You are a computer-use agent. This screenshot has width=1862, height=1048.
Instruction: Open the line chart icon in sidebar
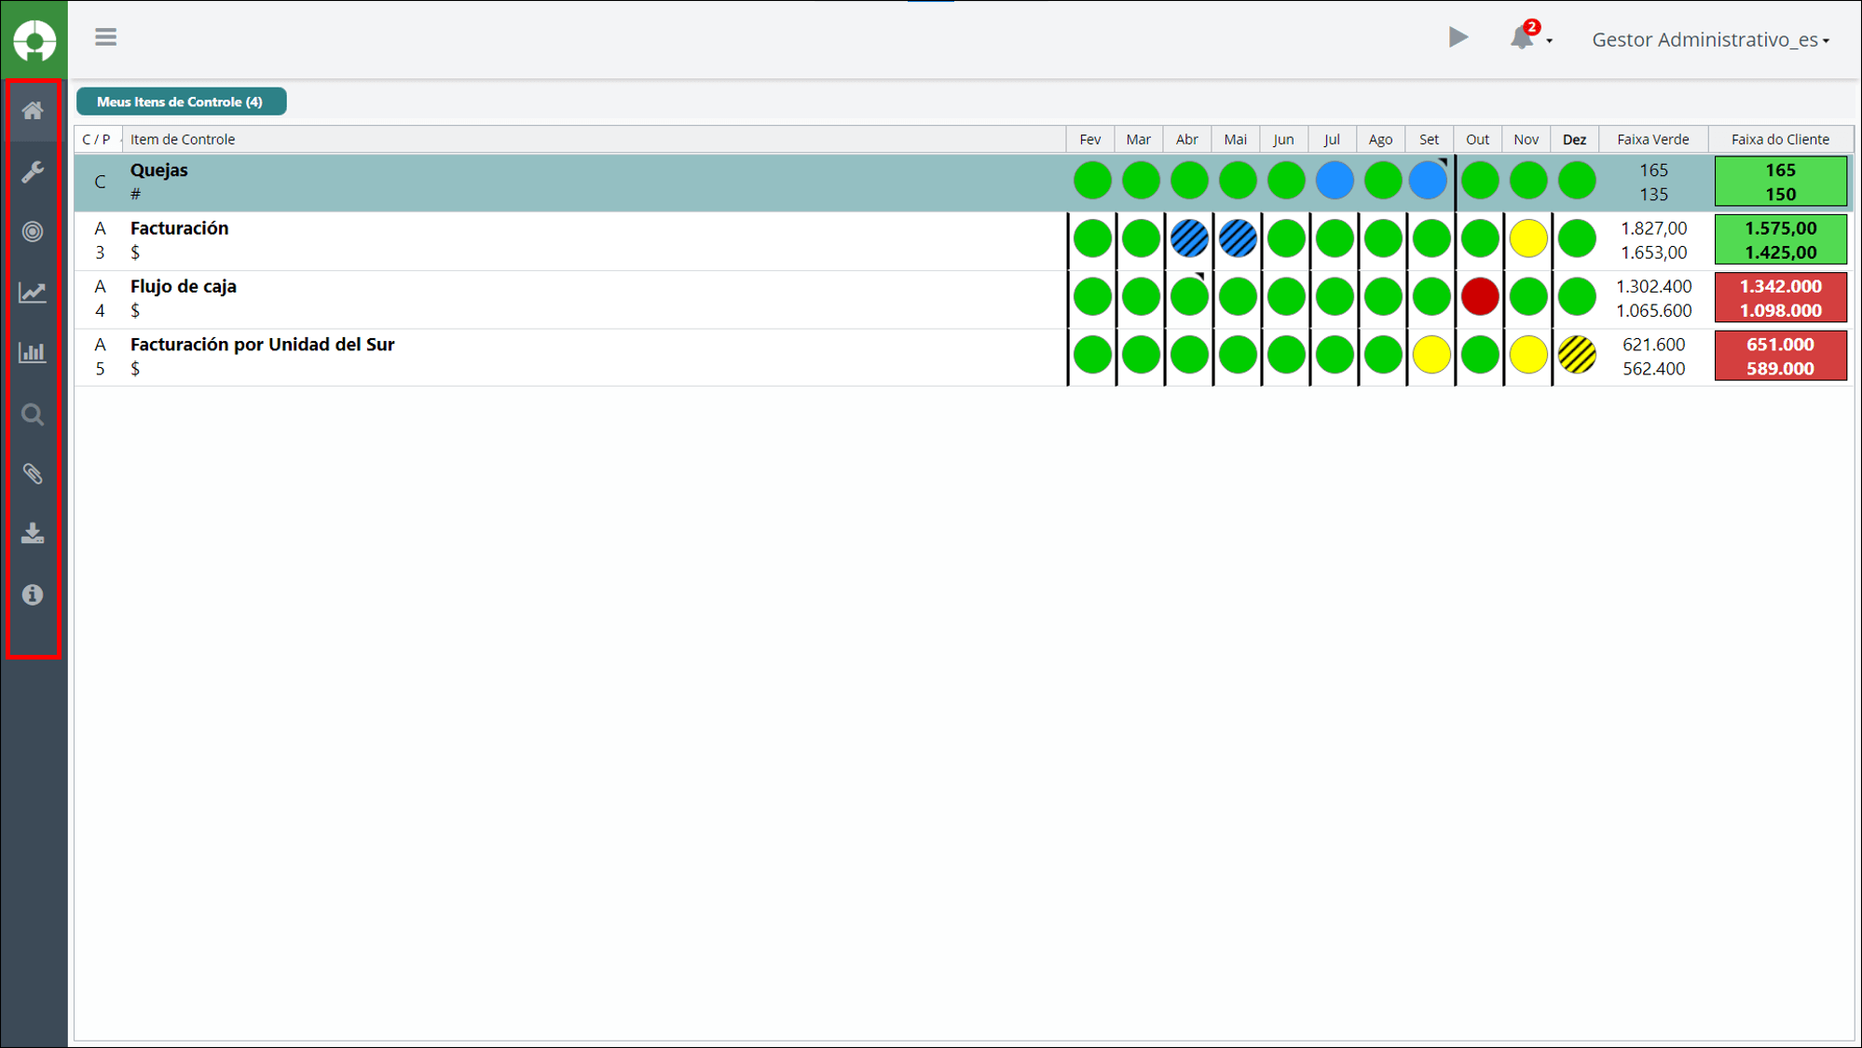[x=33, y=293]
